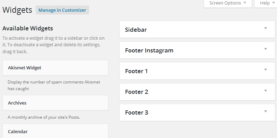The height and width of the screenshot is (138, 277).
Task: Expand the Sidebar widget area by its title
Action: (136, 30)
